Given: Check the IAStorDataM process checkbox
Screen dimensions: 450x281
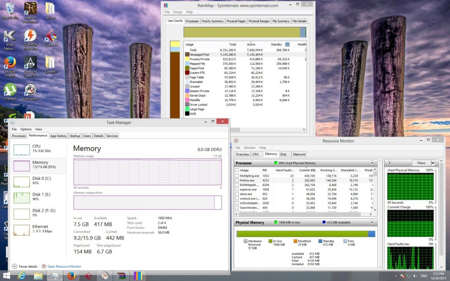Looking at the screenshot, I should (x=237, y=203).
